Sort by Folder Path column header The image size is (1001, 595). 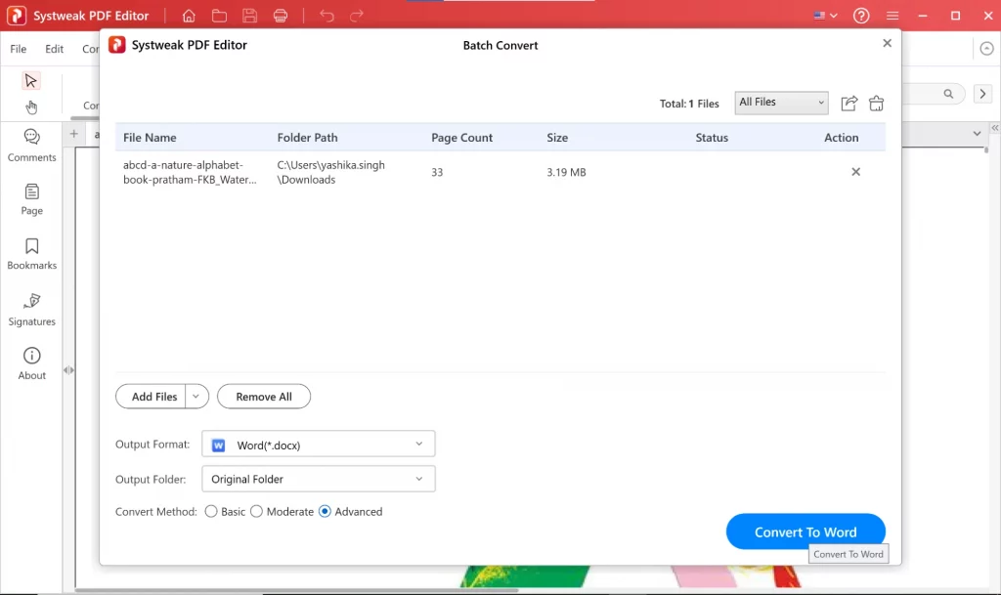pos(307,138)
